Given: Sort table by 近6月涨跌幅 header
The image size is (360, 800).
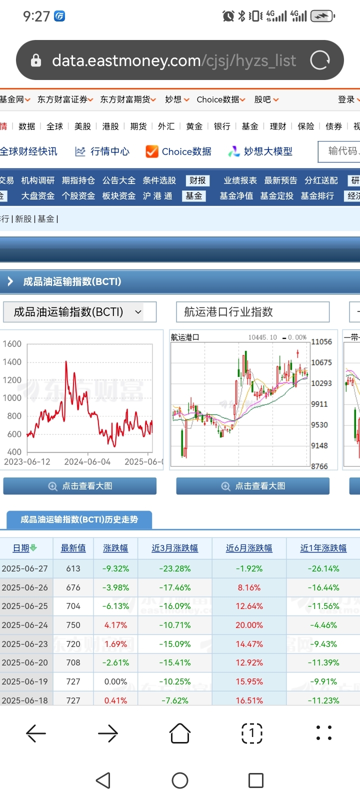Looking at the screenshot, I should tap(249, 548).
